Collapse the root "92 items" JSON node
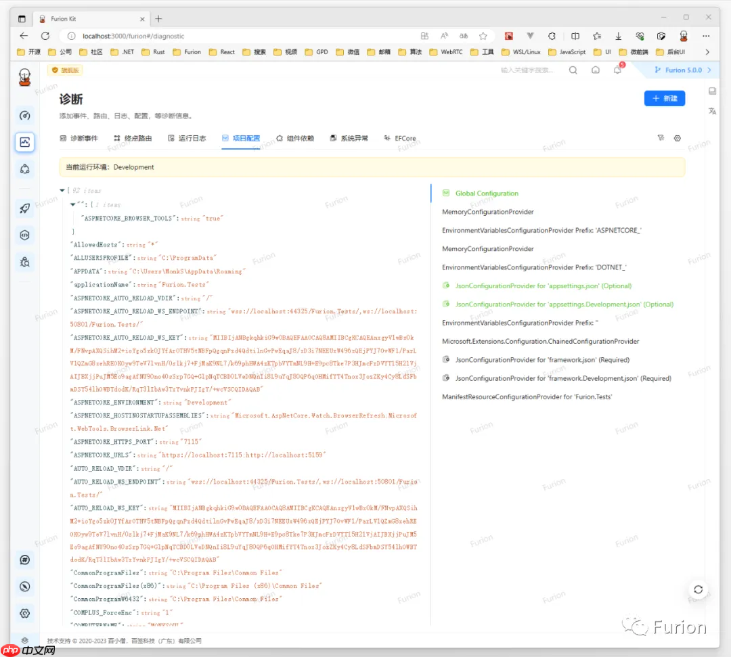The image size is (731, 657). (62, 191)
